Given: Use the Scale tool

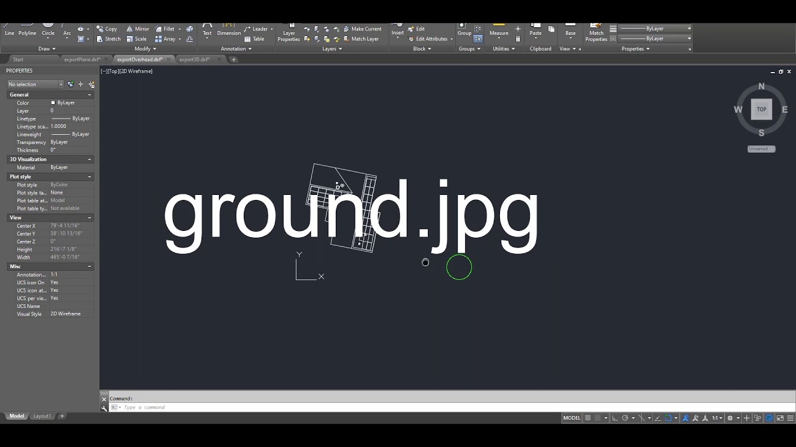Looking at the screenshot, I should [x=136, y=38].
